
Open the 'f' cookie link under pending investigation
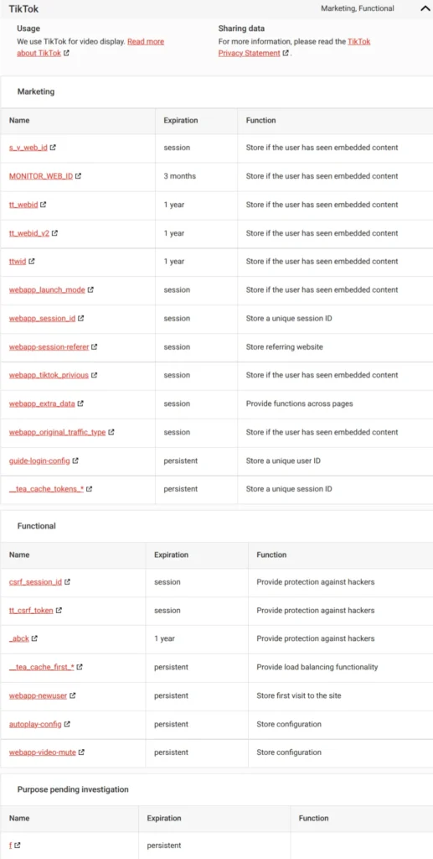(x=11, y=846)
